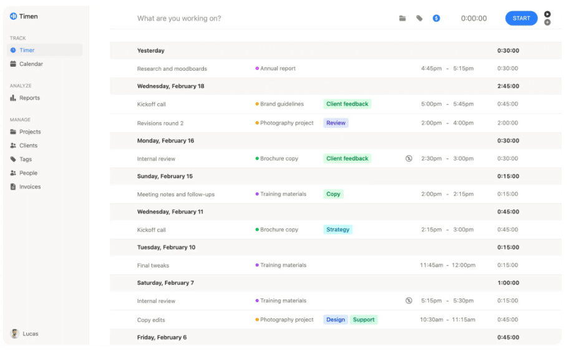Click the Sunday, February 15 header

(x=336, y=176)
